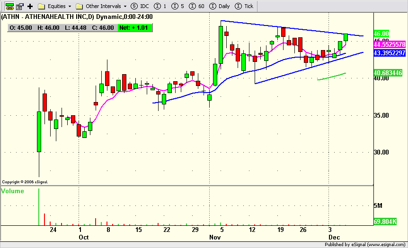The width and height of the screenshot is (408, 248).
Task: Switch to 60 minute interval
Action: click(197, 6)
